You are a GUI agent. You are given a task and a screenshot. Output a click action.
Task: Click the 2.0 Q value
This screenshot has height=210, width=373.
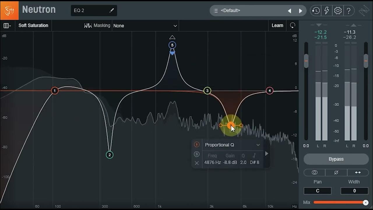coord(243,162)
